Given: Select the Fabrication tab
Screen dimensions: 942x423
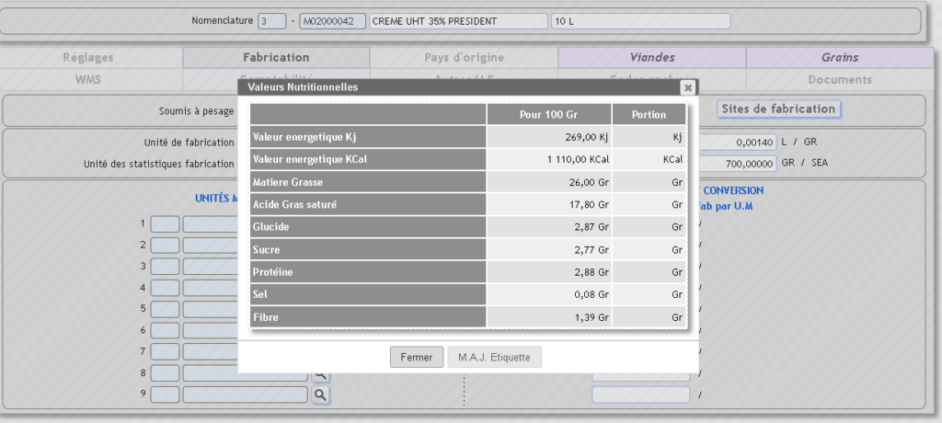Looking at the screenshot, I should [x=276, y=57].
